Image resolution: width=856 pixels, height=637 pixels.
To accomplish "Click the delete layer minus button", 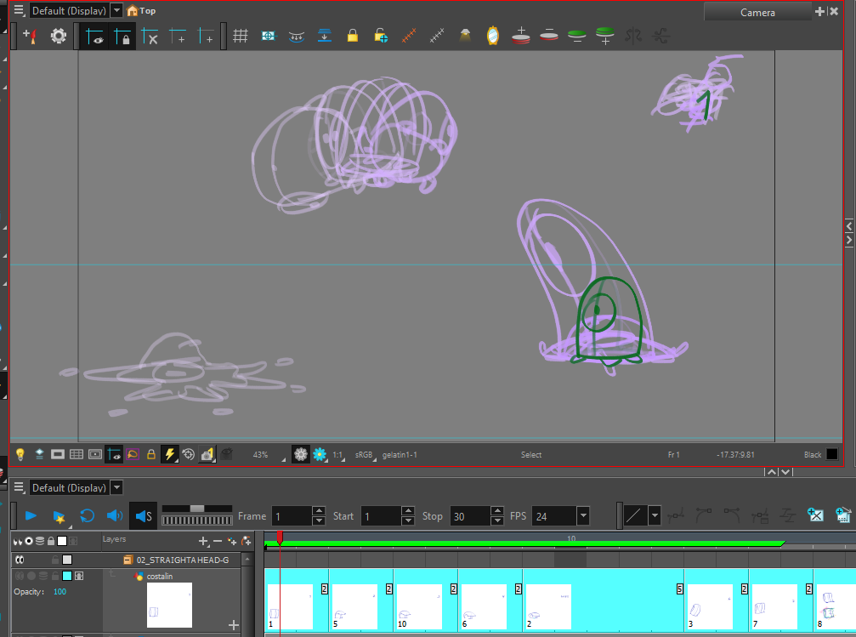I will (218, 541).
